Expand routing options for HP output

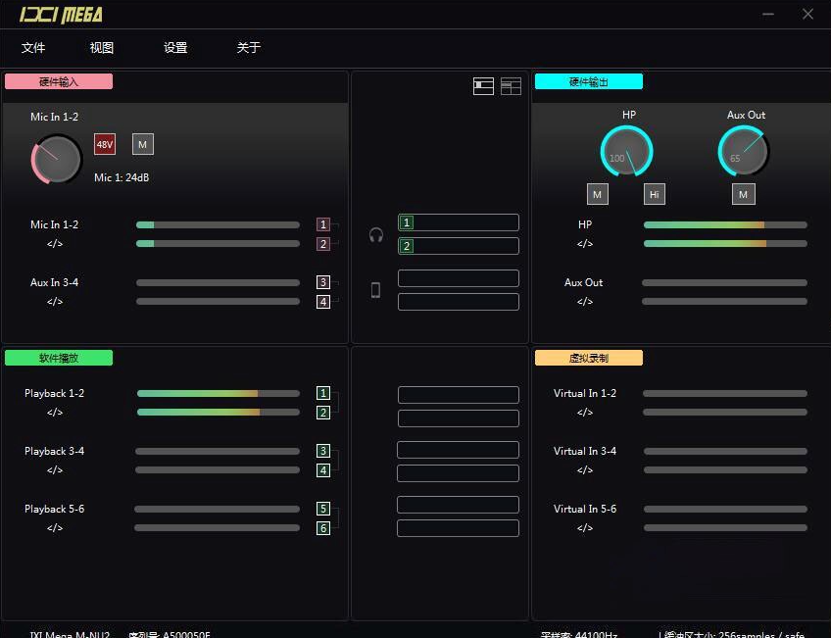click(585, 244)
